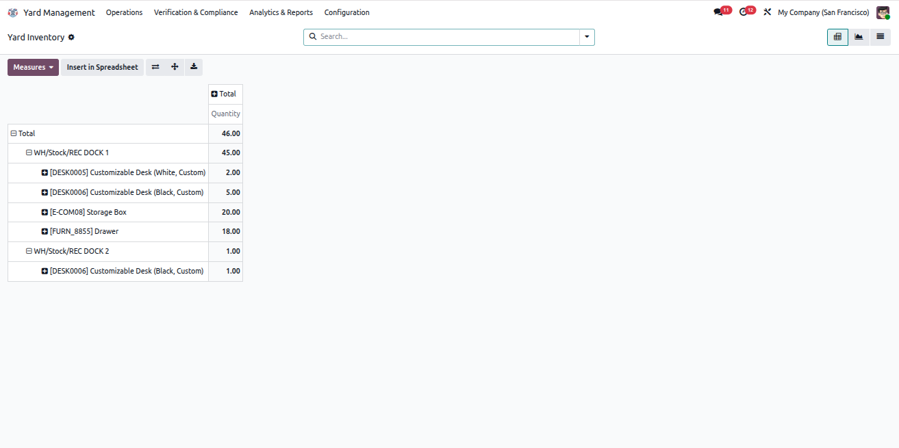899x448 pixels.
Task: Click the Yard Management app title
Action: click(x=59, y=12)
